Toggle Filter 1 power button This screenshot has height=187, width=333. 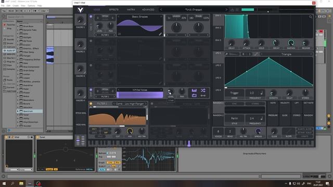(x=91, y=104)
